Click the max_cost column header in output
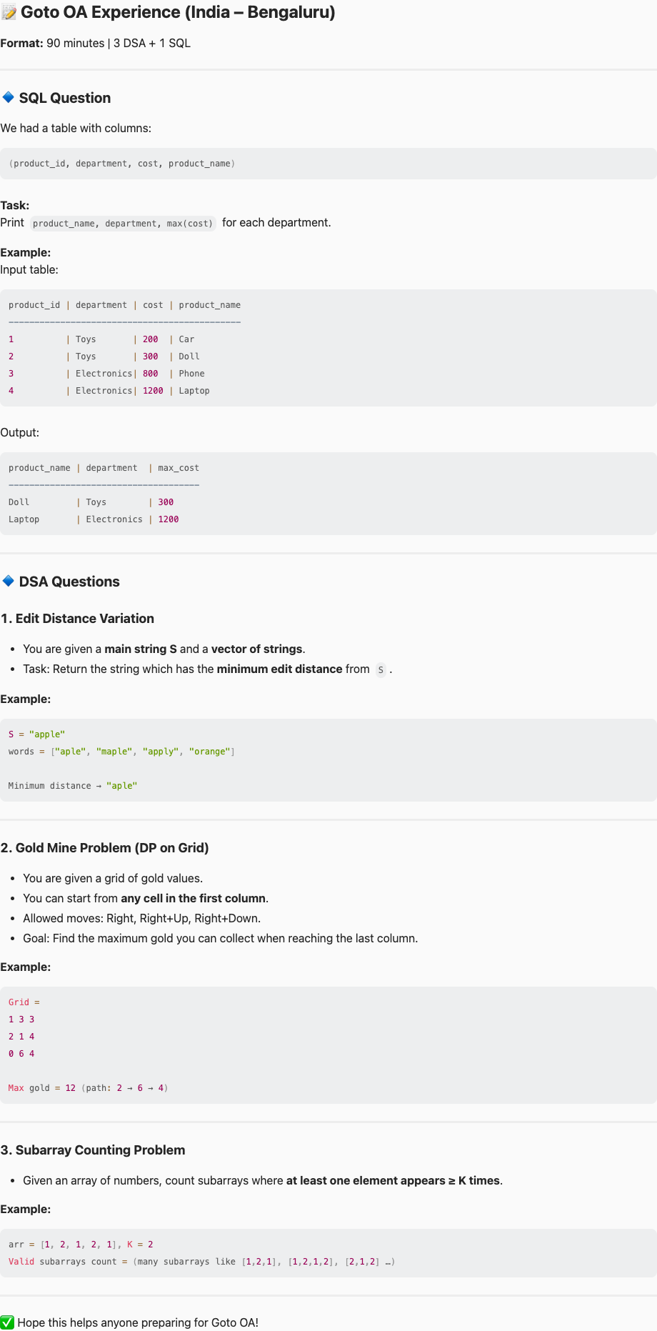The width and height of the screenshot is (657, 1331). pos(179,468)
